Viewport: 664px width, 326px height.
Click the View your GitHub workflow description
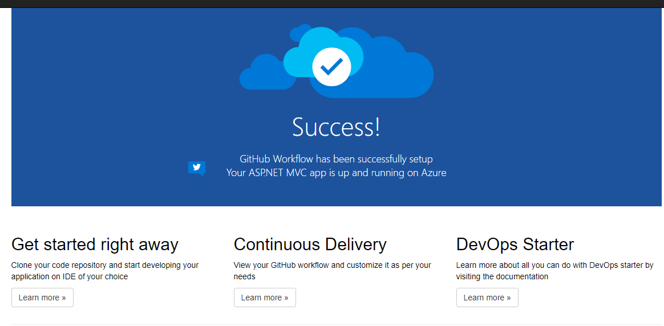click(332, 271)
